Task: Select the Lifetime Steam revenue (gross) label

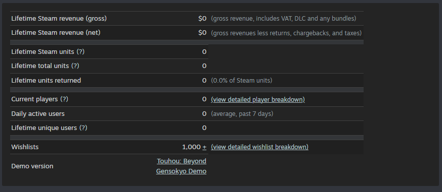Action: click(59, 19)
